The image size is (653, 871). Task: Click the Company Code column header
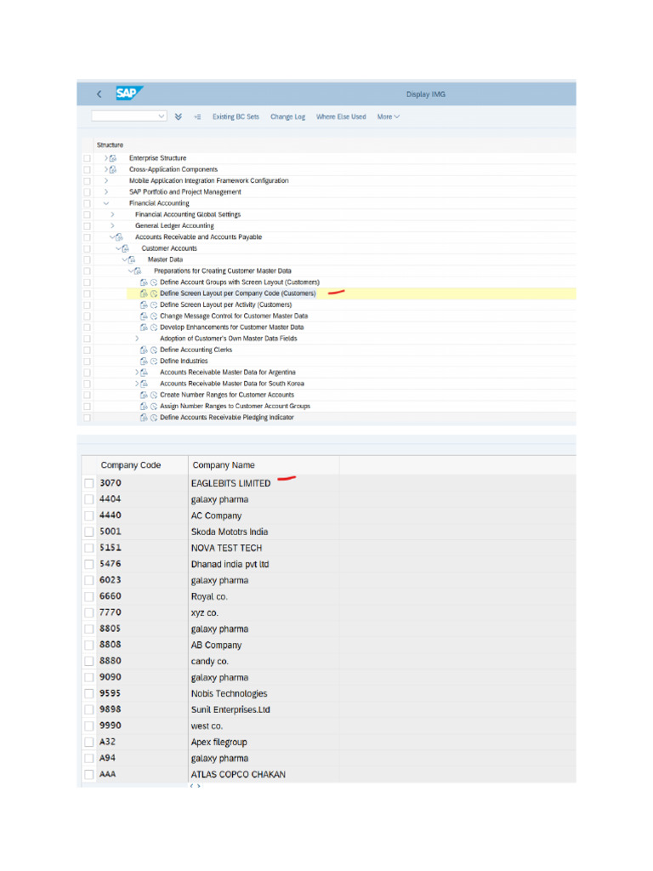[x=130, y=465]
